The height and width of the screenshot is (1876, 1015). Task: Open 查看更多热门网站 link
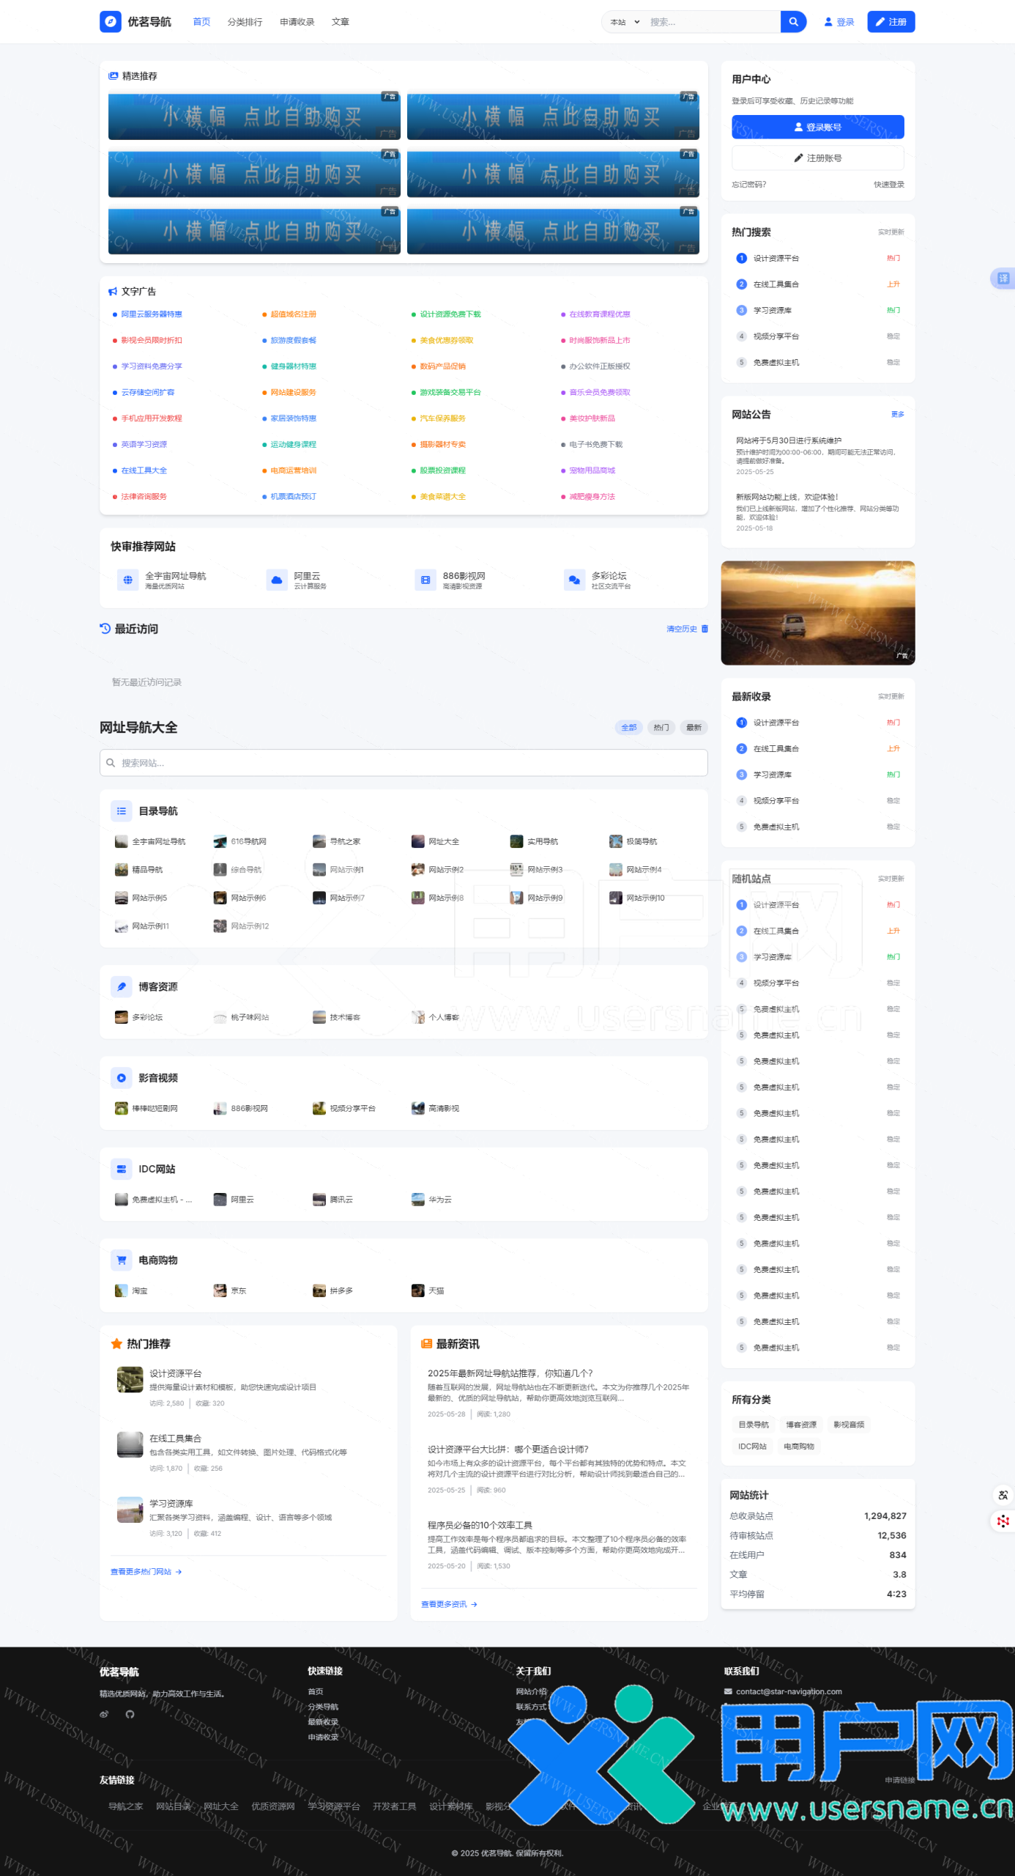[x=146, y=1572]
